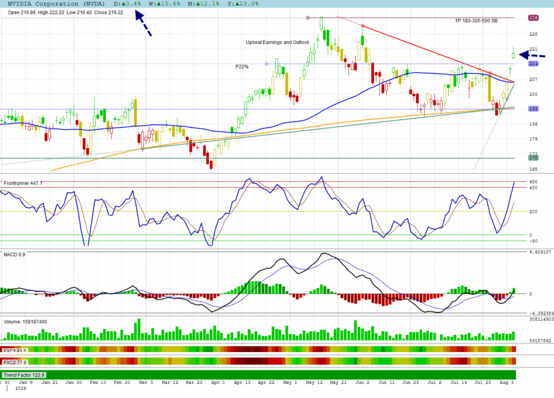Click the 165 price axis label
Image resolution: width=554 pixels, height=398 pixels.
click(x=533, y=169)
